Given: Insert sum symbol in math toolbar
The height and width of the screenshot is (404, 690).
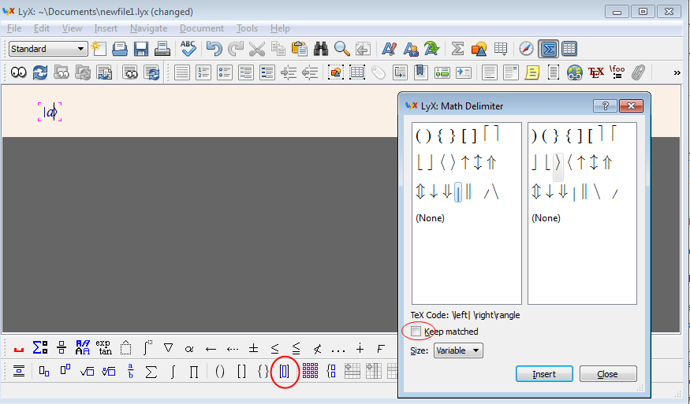Looking at the screenshot, I should pos(151,372).
